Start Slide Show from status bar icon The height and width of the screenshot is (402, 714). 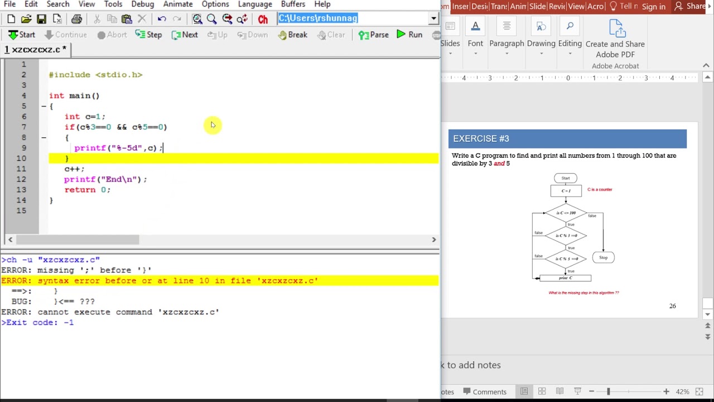577,391
